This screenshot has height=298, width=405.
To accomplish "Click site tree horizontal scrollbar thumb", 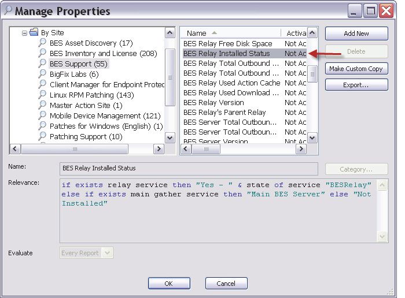I will coord(75,149).
